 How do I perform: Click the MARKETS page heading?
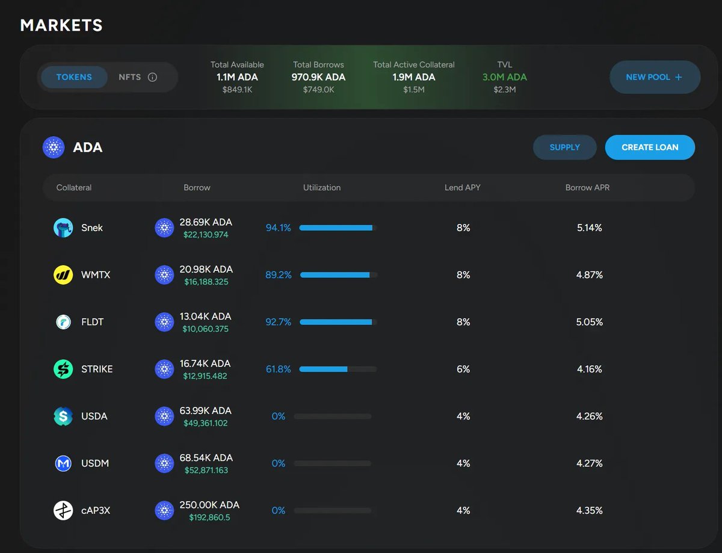(61, 25)
